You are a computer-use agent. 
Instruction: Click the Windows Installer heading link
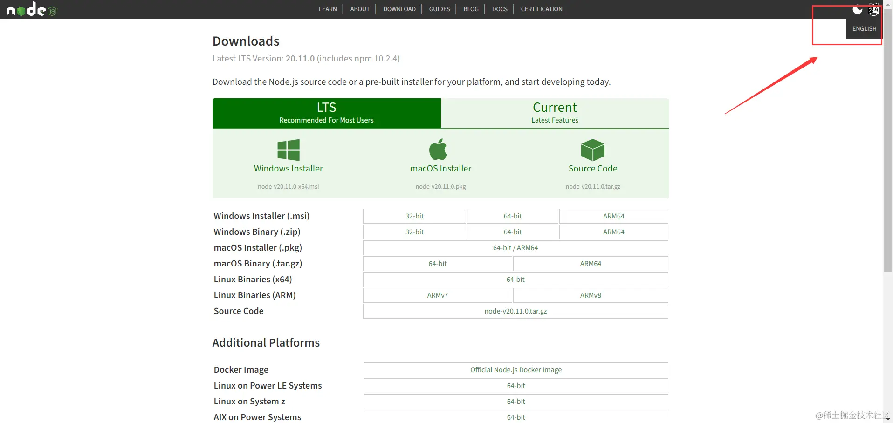pyautogui.click(x=289, y=169)
